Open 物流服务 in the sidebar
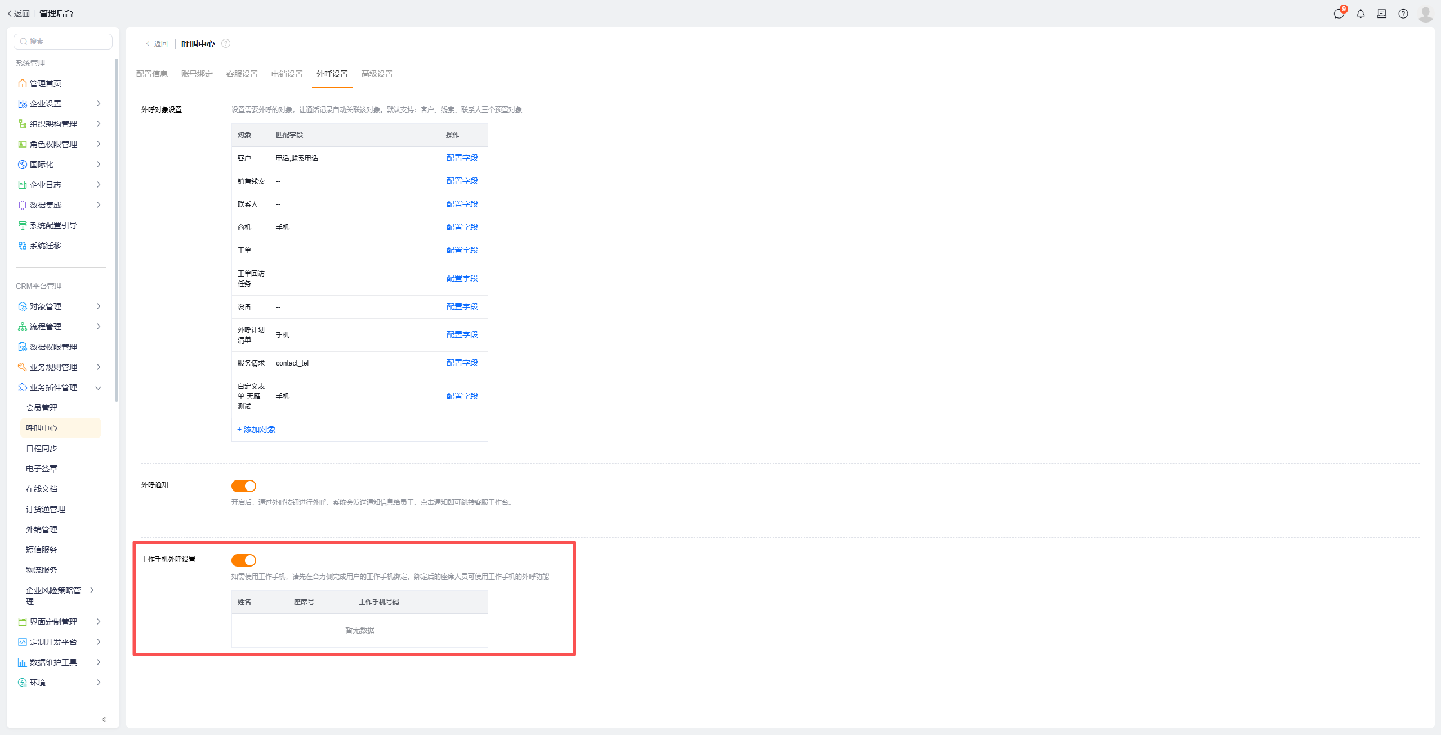This screenshot has width=1441, height=735. click(x=42, y=570)
